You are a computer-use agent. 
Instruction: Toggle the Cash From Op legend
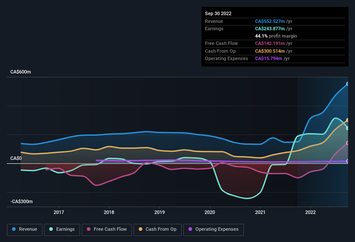[x=157, y=229]
